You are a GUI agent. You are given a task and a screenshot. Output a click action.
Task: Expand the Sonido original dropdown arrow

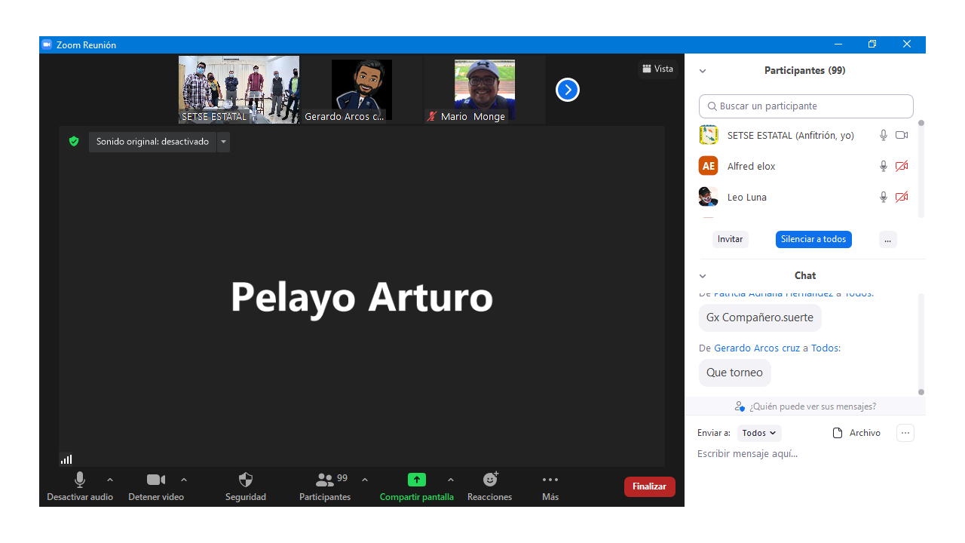point(223,142)
